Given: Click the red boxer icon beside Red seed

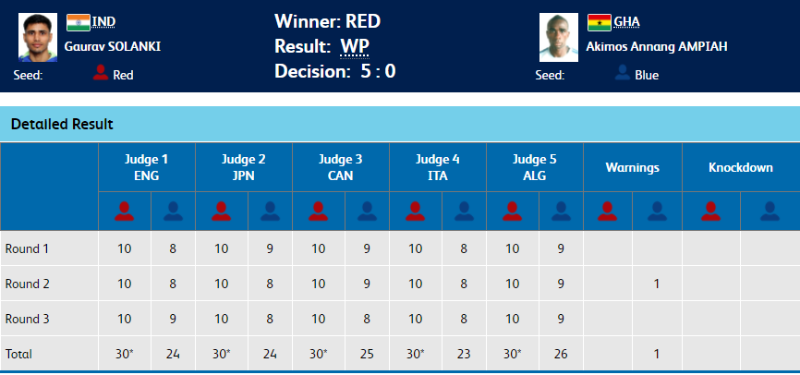Looking at the screenshot, I should 101,73.
